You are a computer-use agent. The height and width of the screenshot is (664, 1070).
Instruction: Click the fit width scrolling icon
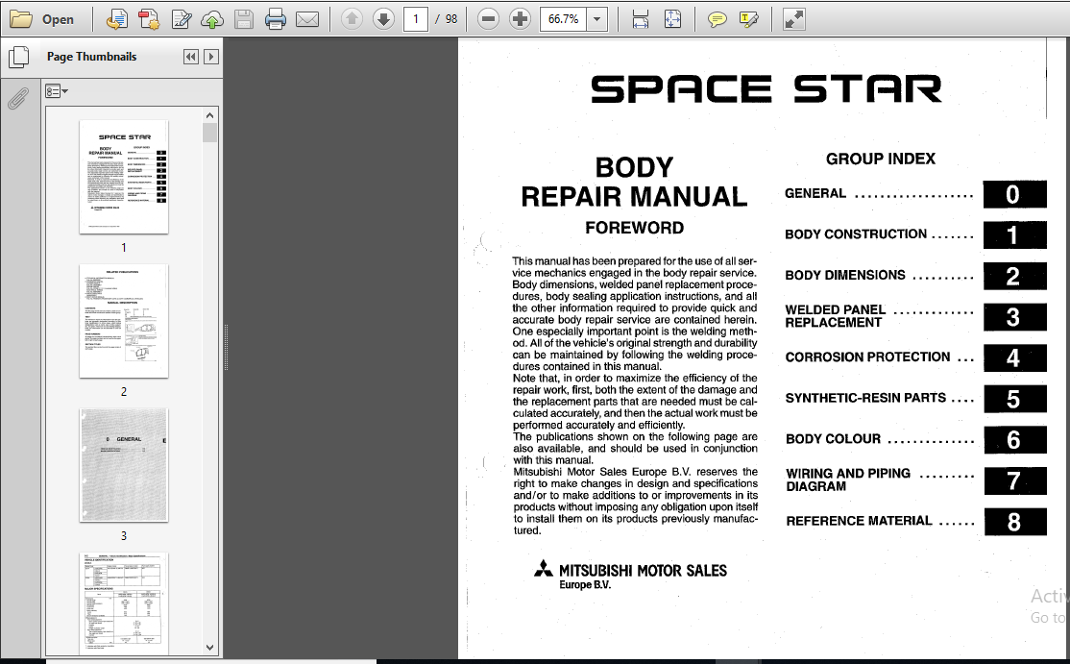coord(640,19)
